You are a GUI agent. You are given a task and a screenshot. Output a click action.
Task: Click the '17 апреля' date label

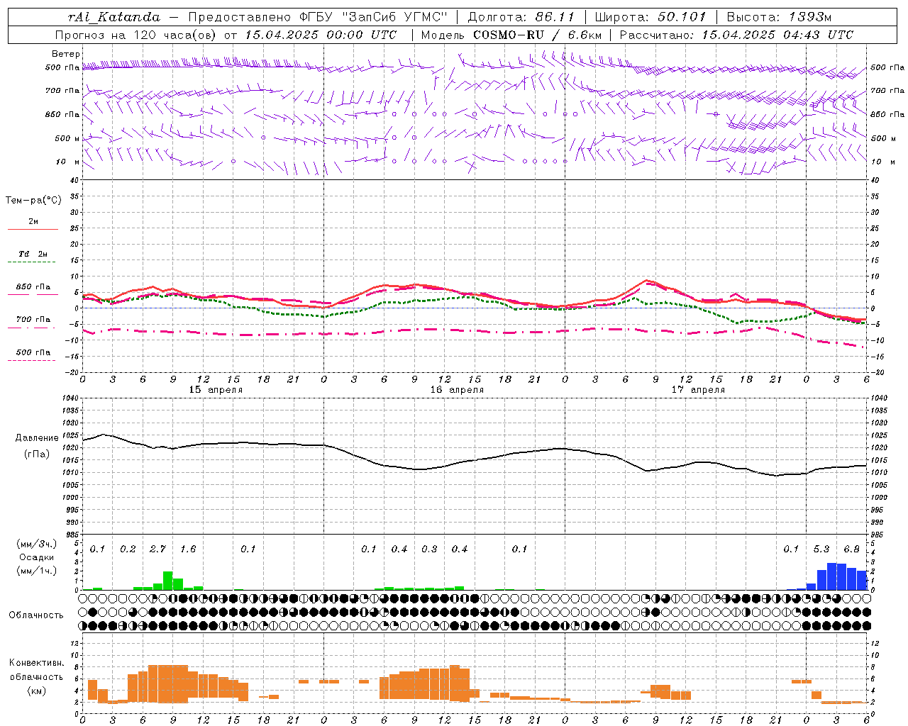(x=698, y=390)
